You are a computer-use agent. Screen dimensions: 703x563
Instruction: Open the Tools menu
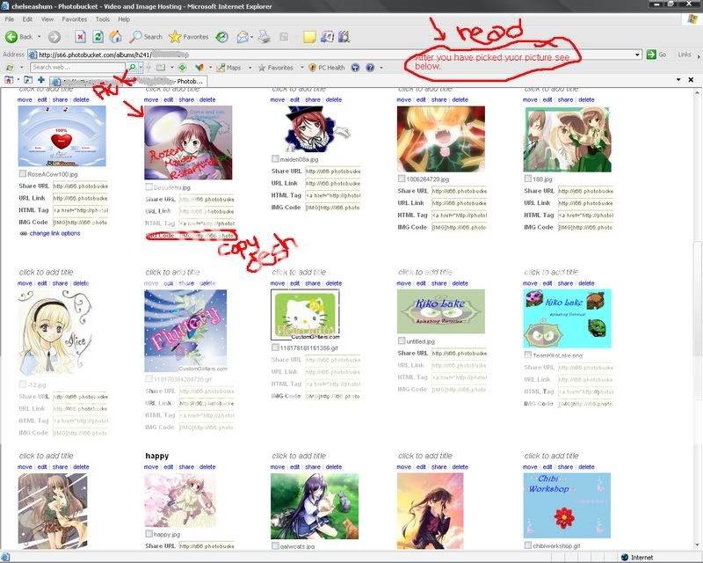[103, 18]
